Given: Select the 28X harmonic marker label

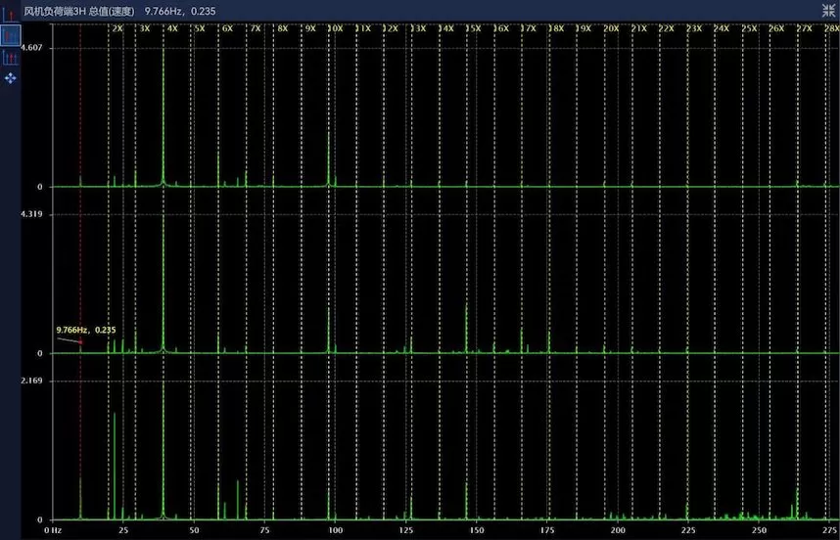Looking at the screenshot, I should (832, 29).
